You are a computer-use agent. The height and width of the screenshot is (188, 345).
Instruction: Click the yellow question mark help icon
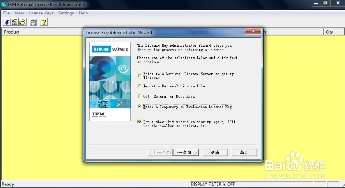(x=44, y=22)
